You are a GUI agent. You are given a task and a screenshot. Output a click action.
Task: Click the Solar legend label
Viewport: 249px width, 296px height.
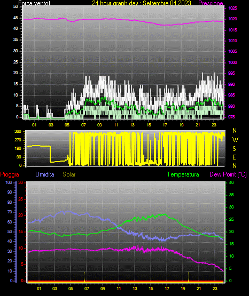point(69,174)
